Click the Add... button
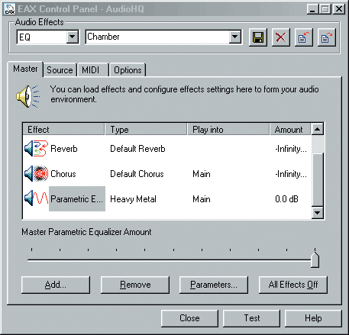Image resolution: width=349 pixels, height=335 pixels. point(56,285)
